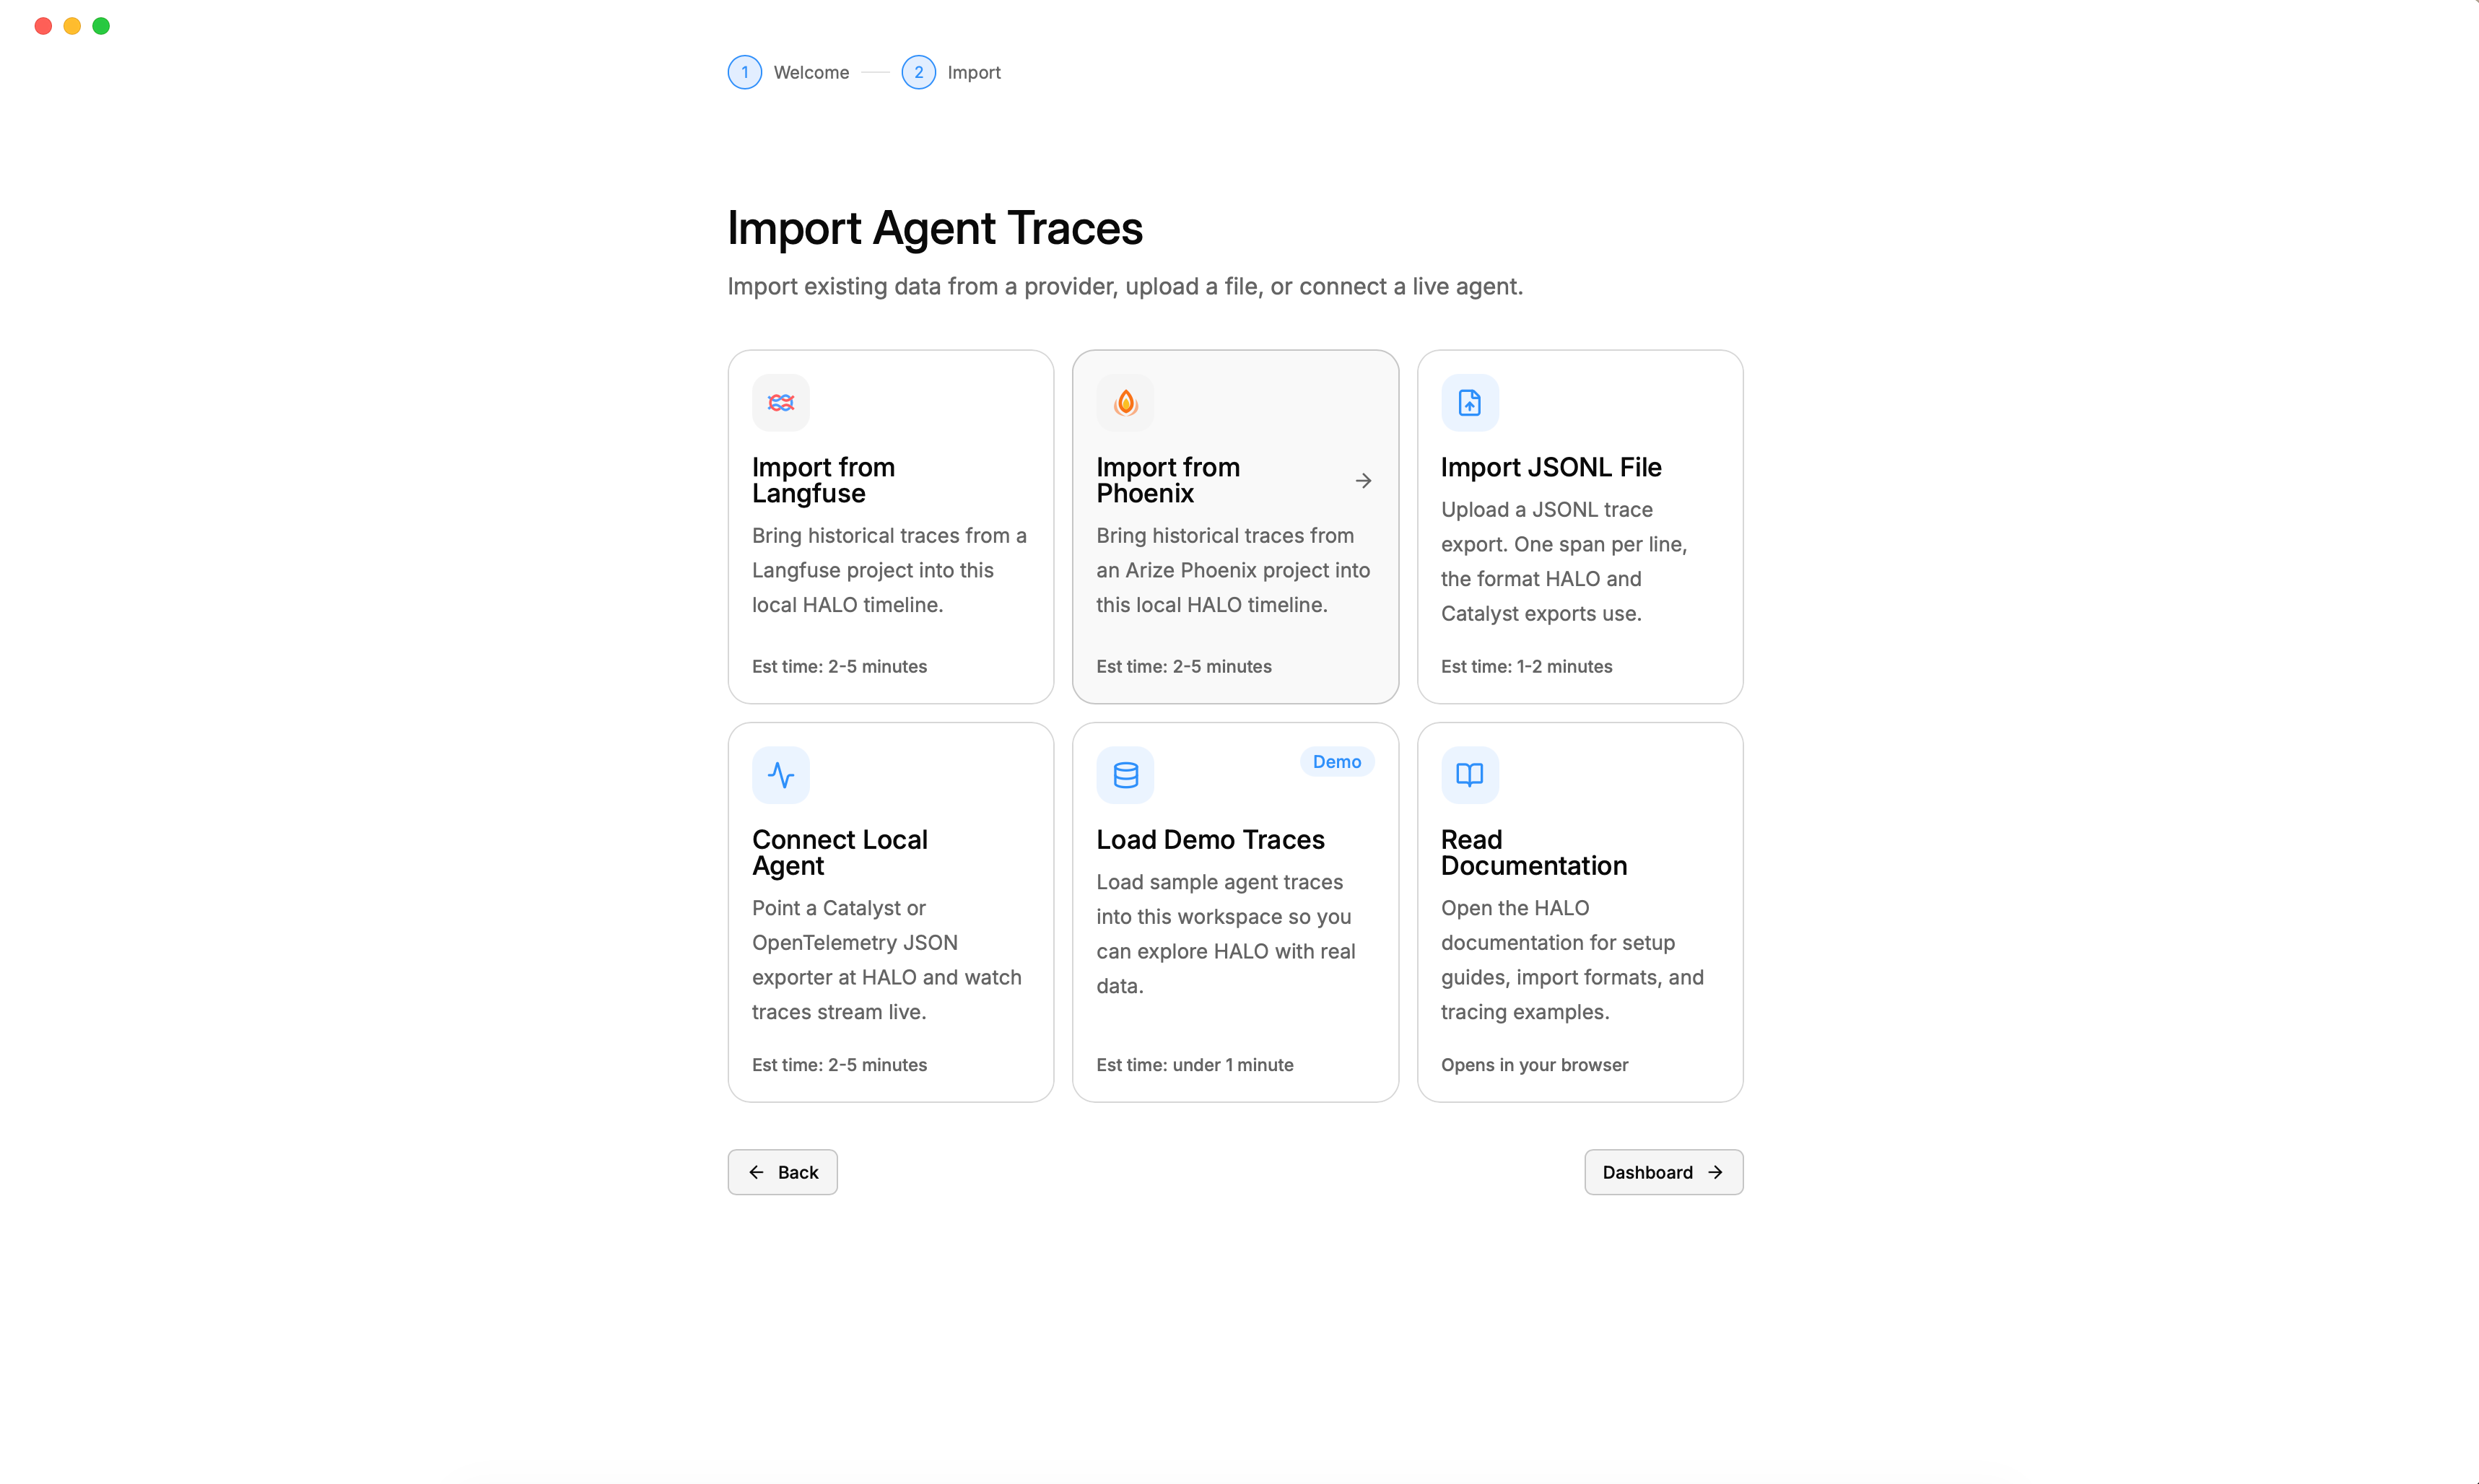Go to the Welcome step

tap(811, 72)
